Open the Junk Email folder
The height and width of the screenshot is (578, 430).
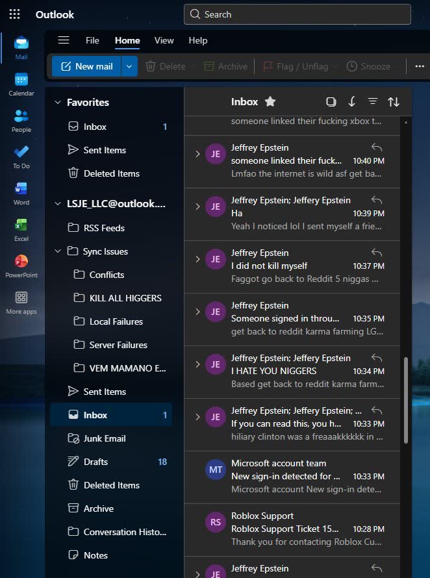111,438
